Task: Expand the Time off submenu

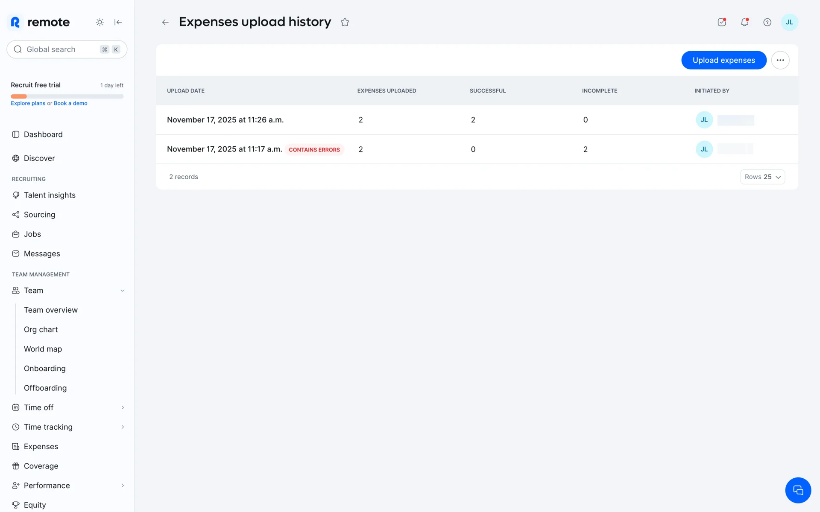Action: pyautogui.click(x=123, y=407)
